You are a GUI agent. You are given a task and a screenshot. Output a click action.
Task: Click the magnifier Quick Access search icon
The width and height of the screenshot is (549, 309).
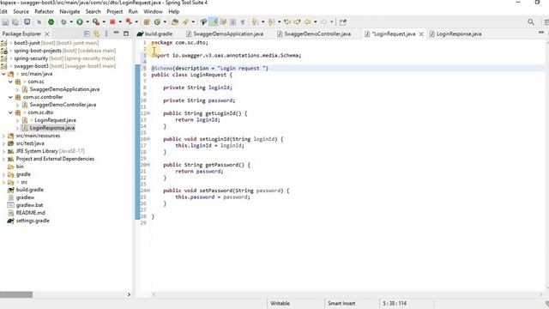531,22
